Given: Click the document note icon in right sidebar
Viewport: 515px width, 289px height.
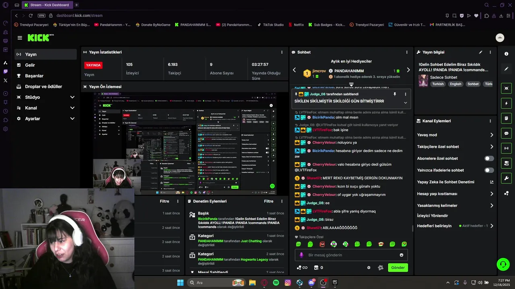Looking at the screenshot, I should tap(506, 118).
